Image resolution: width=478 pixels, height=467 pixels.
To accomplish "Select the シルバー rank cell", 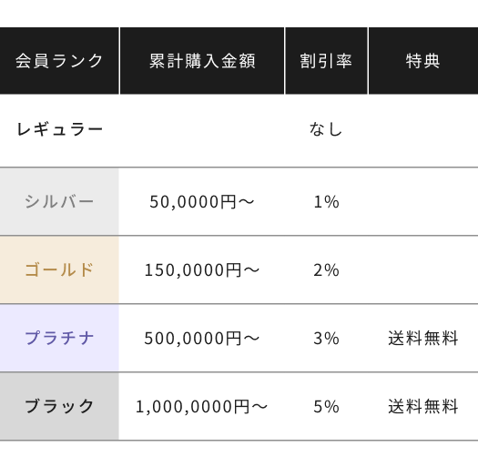I will (59, 201).
